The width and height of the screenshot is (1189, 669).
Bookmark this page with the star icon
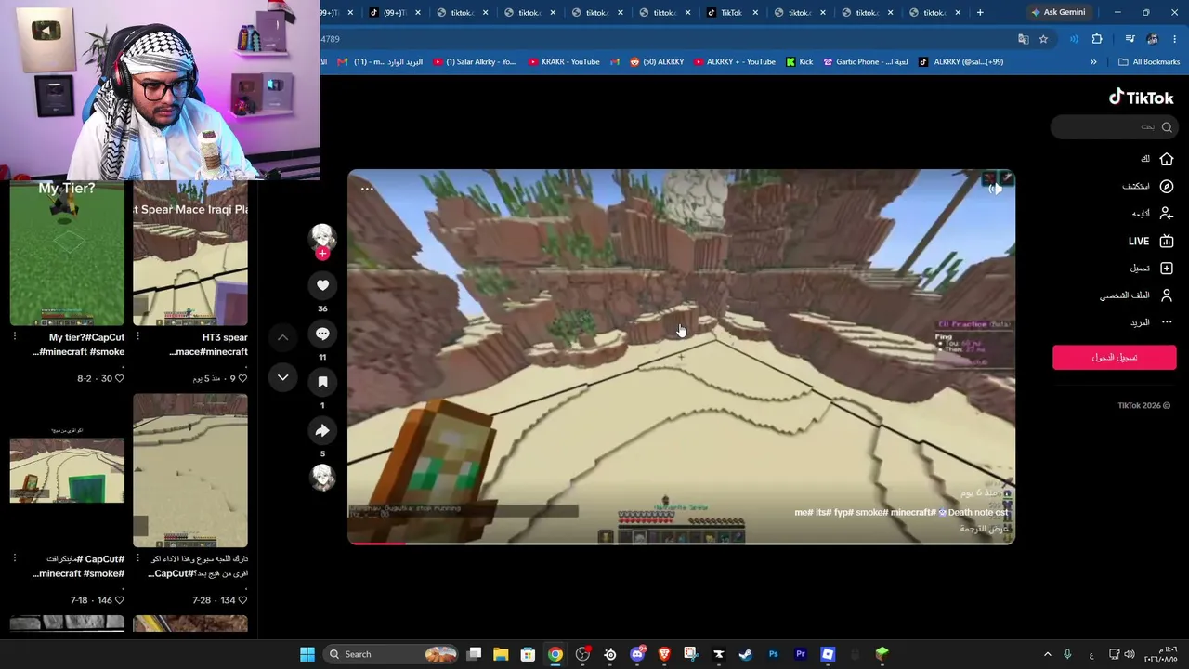[x=1043, y=39]
